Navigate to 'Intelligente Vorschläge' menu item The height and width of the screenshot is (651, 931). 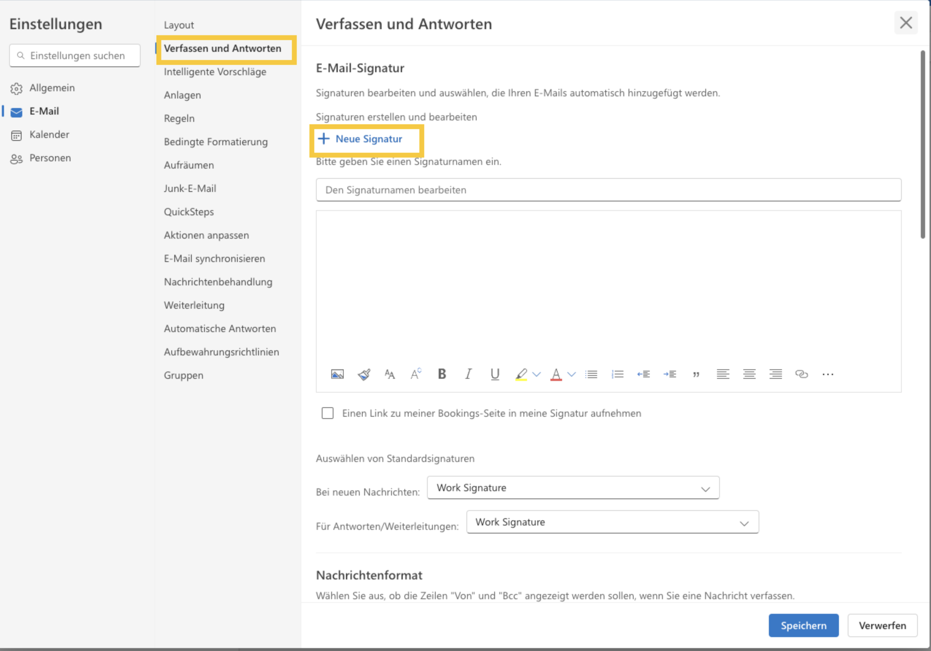(214, 72)
